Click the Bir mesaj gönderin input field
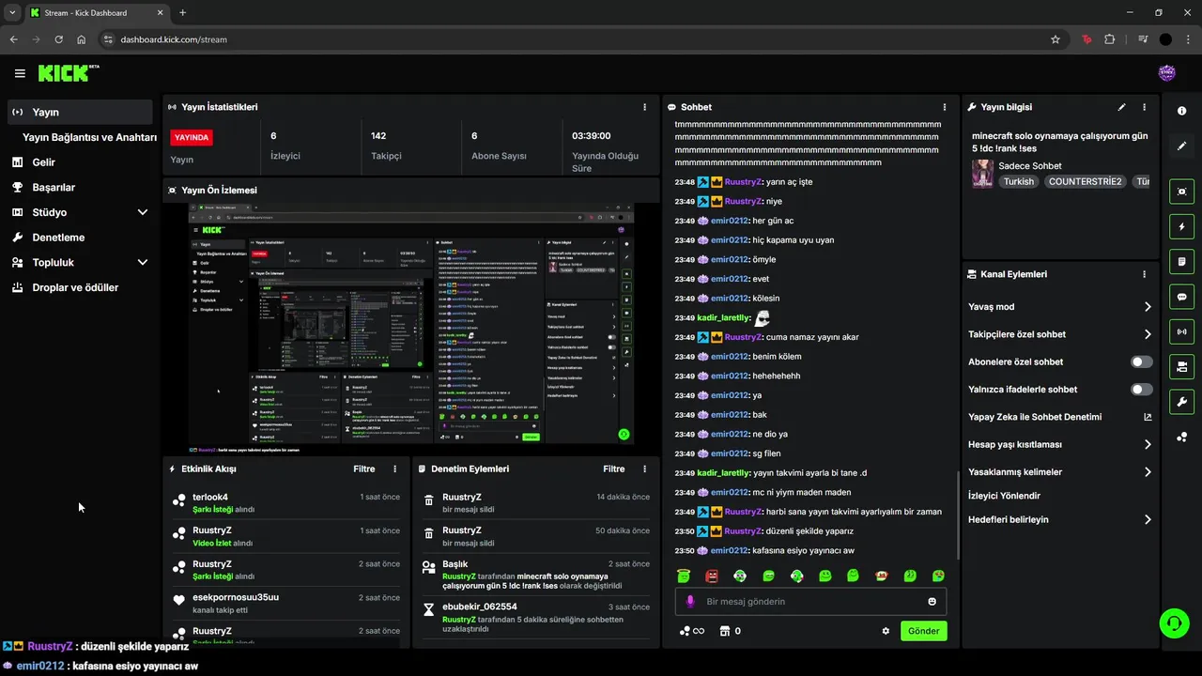Screen dimensions: 1202x676 810,602
